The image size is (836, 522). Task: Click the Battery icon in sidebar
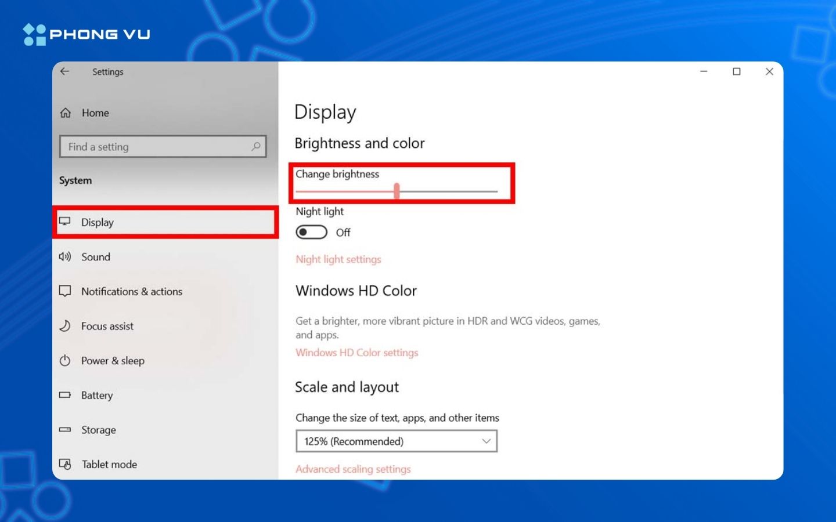(x=65, y=395)
